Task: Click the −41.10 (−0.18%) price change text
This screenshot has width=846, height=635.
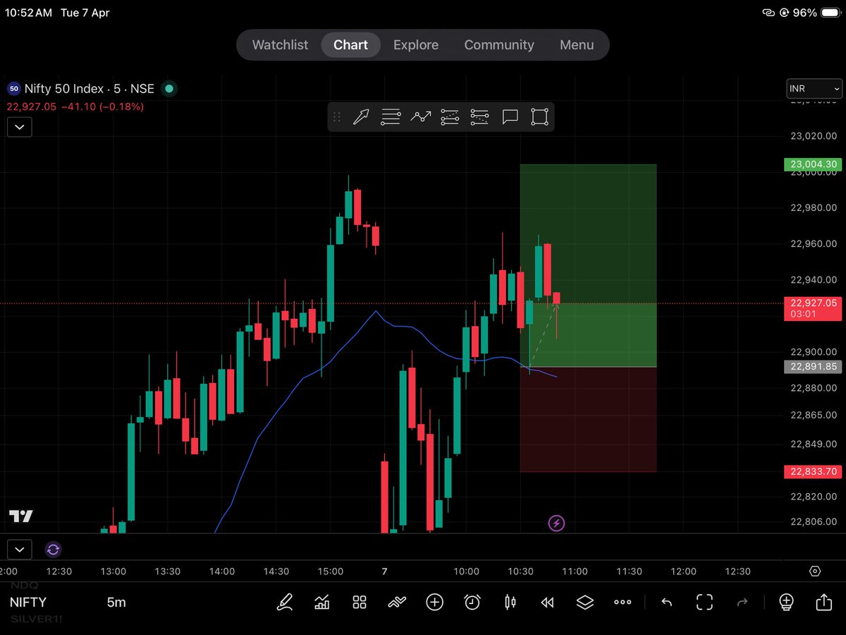Action: click(x=102, y=107)
